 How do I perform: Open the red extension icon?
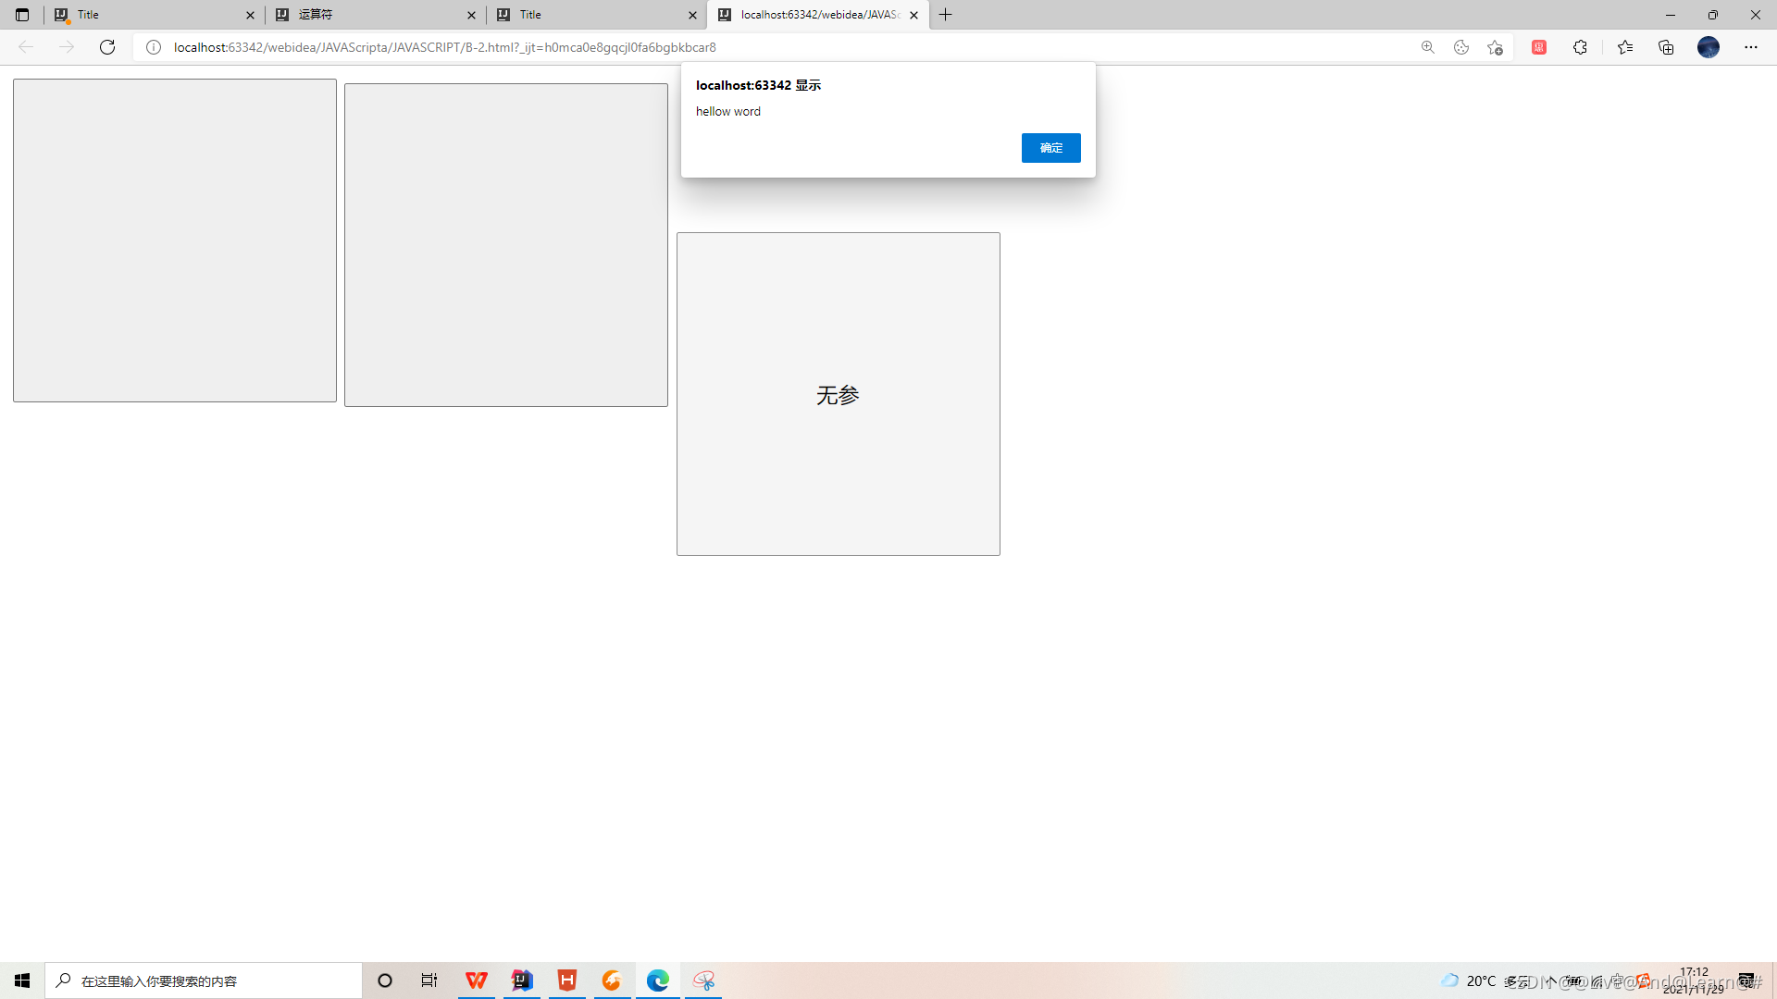[1539, 47]
